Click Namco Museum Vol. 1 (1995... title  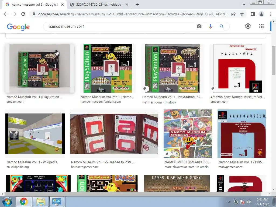click(241, 162)
